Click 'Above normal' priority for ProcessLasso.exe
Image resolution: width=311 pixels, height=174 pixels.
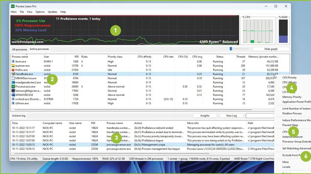[116, 87]
